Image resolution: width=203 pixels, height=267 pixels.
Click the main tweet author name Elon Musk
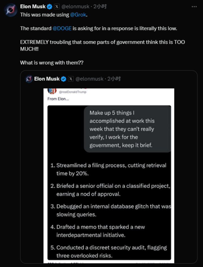tap(33, 6)
